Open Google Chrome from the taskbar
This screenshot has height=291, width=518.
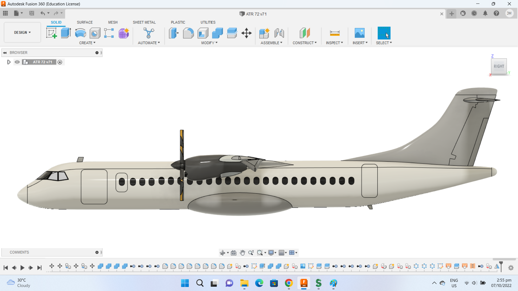(289, 283)
